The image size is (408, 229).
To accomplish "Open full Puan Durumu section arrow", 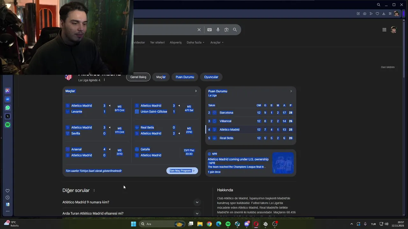I will pos(291,91).
